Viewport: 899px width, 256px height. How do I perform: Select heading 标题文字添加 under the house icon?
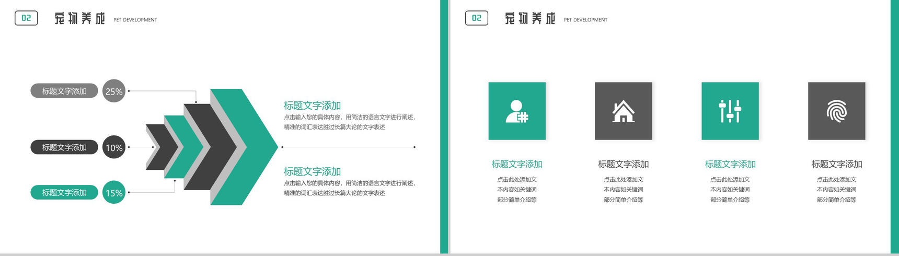[624, 164]
